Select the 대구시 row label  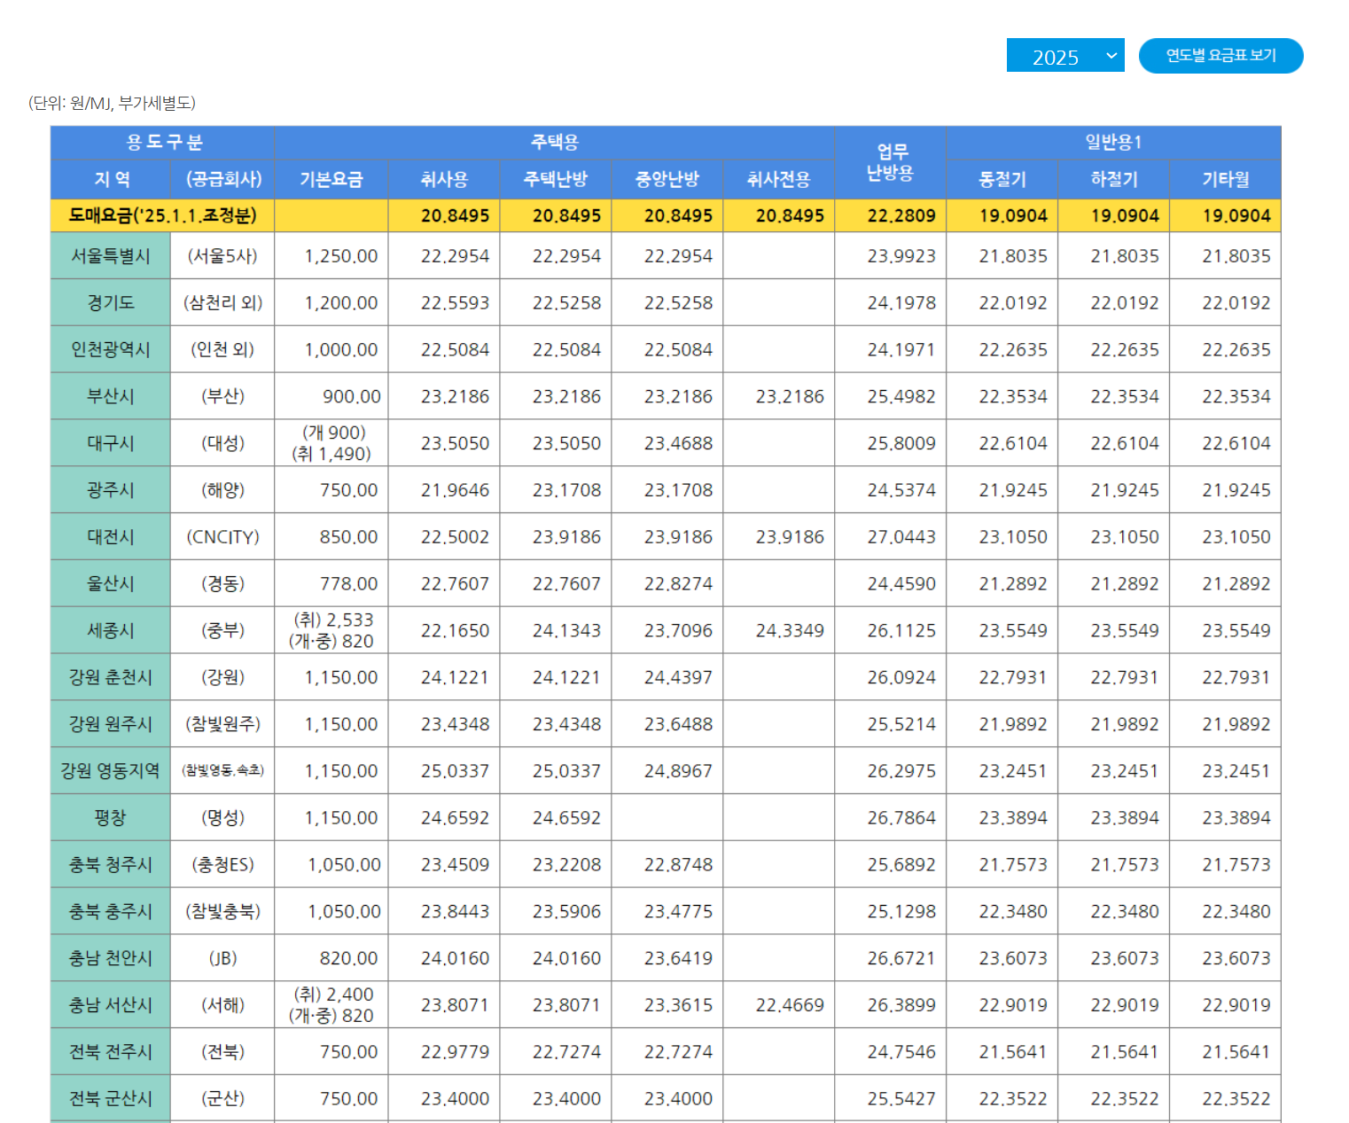pos(111,443)
